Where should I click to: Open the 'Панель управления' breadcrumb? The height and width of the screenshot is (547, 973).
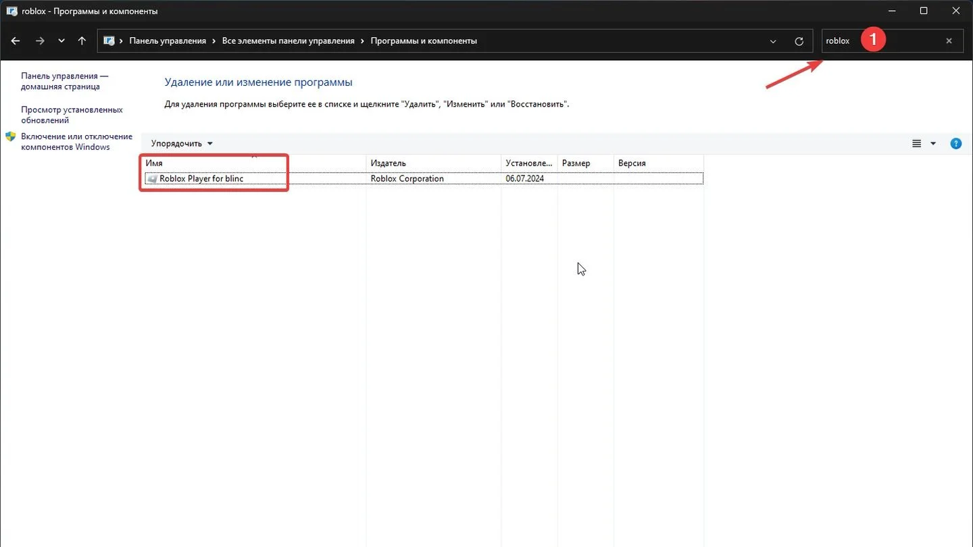tap(168, 41)
